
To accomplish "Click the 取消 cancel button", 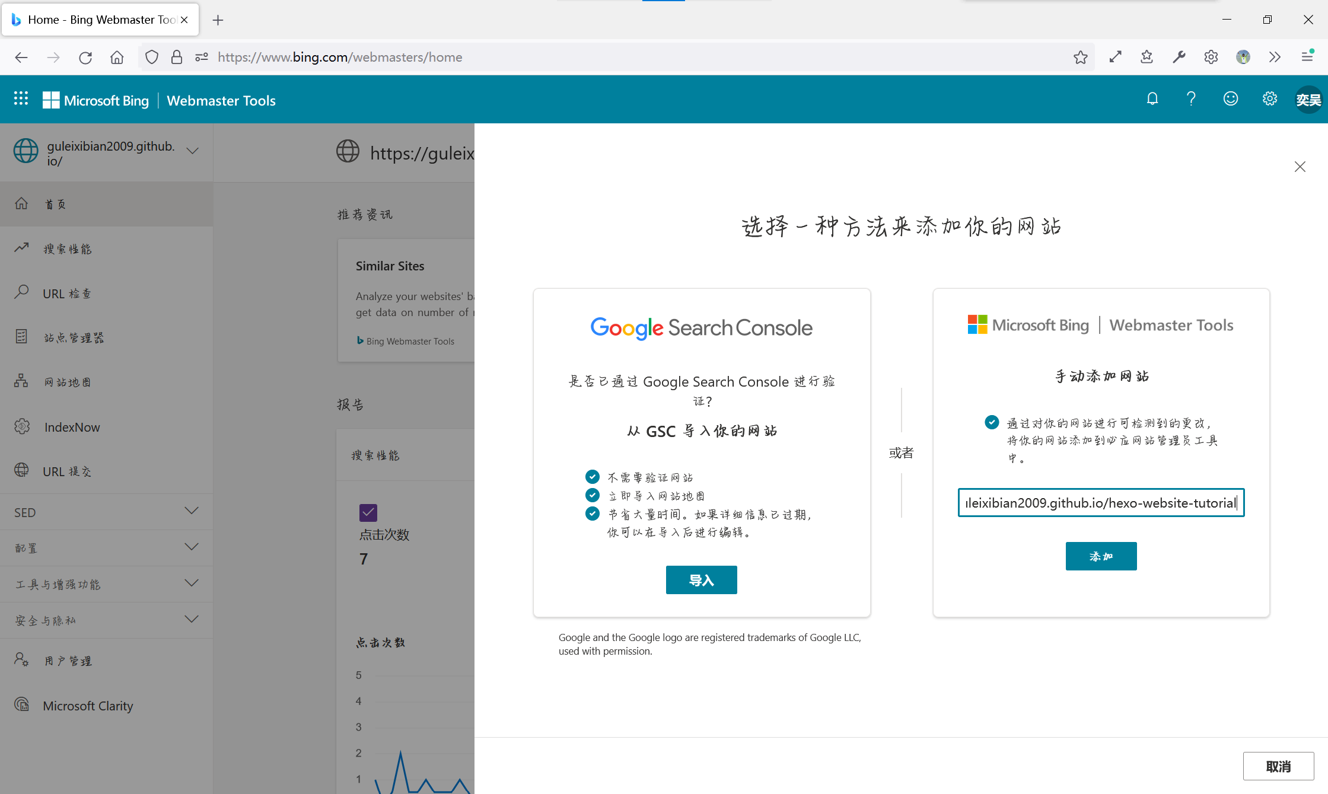I will (x=1278, y=766).
